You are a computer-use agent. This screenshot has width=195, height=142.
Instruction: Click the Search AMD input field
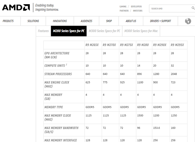click(x=167, y=8)
